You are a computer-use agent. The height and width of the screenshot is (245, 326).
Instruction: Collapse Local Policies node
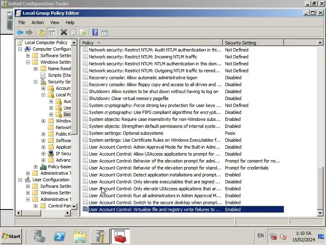43,95
